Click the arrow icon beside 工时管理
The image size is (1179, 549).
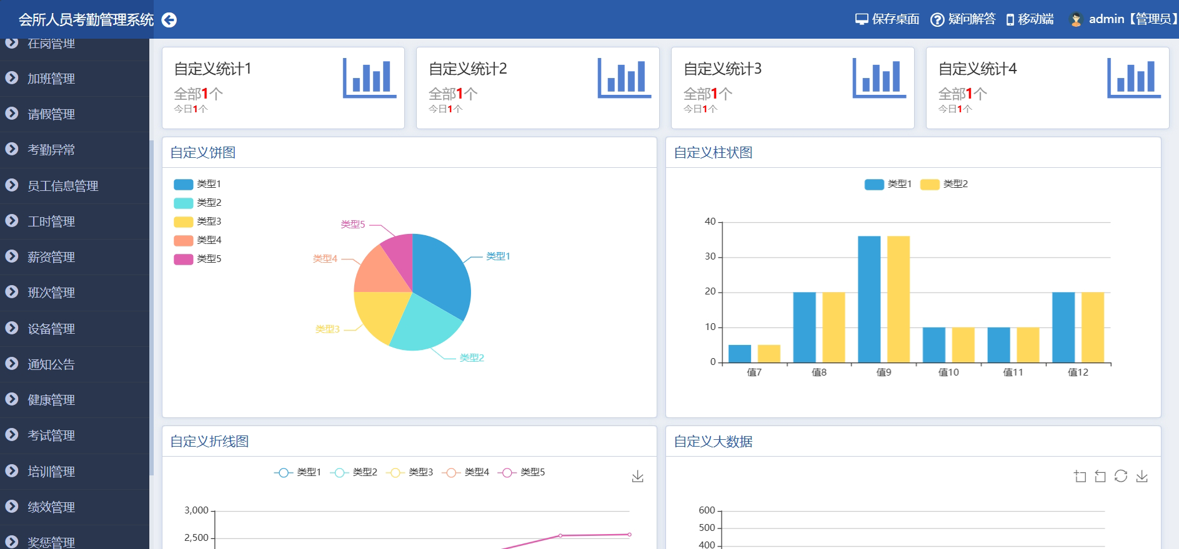tap(11, 221)
